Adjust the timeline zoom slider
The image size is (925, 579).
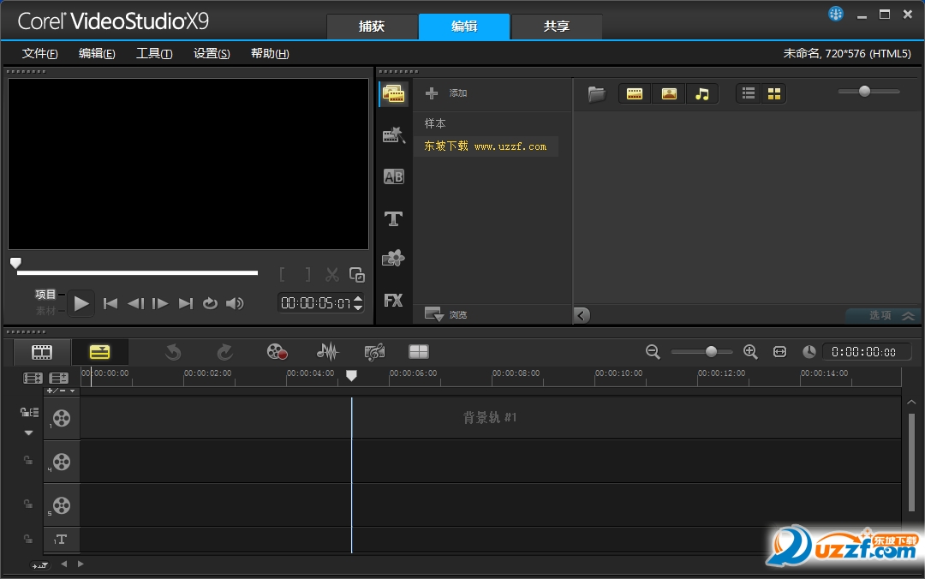712,352
